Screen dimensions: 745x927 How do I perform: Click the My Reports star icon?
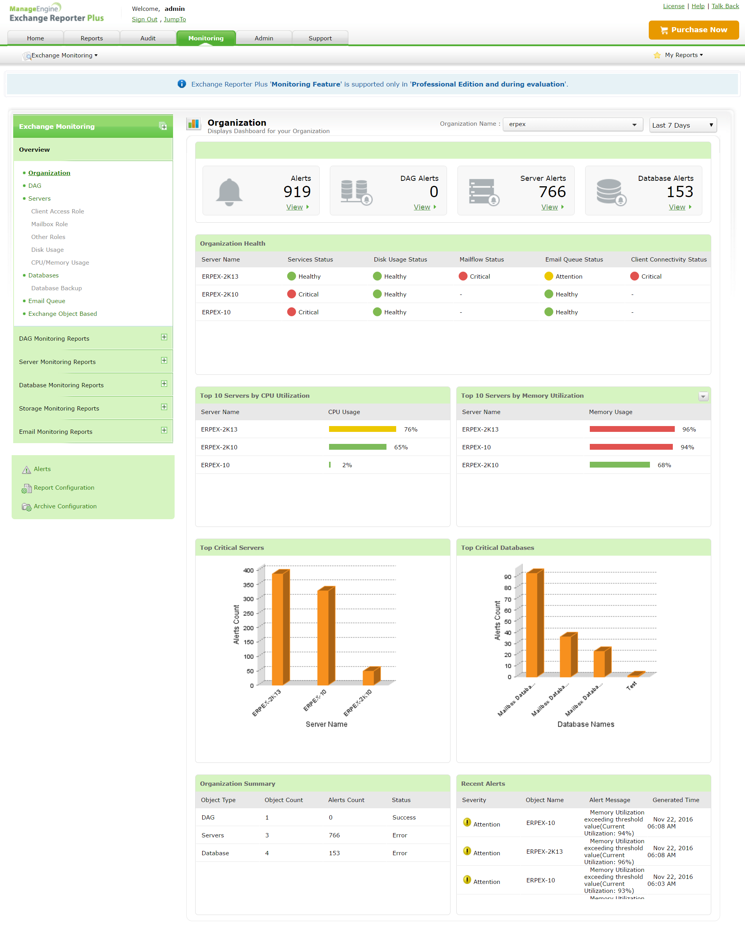657,55
